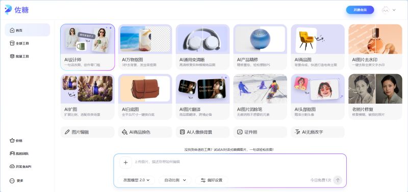Click the AI白底图 title text
Viewport: 408px width, 192px height.
point(131,109)
